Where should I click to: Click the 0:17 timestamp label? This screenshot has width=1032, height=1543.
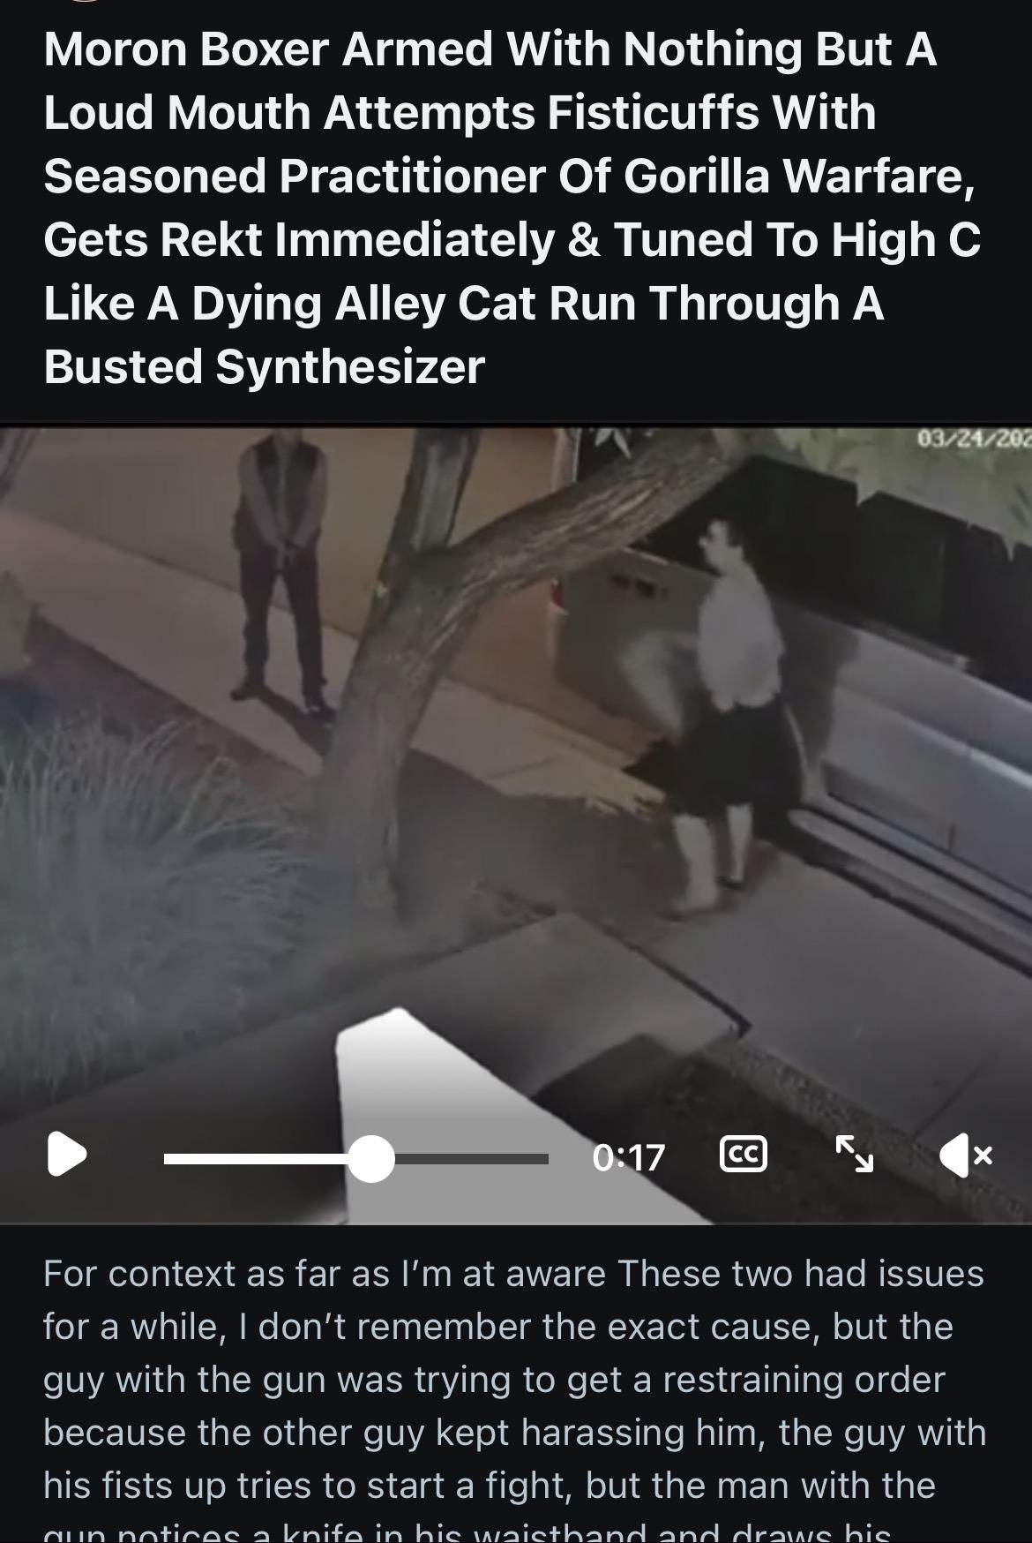(628, 1157)
